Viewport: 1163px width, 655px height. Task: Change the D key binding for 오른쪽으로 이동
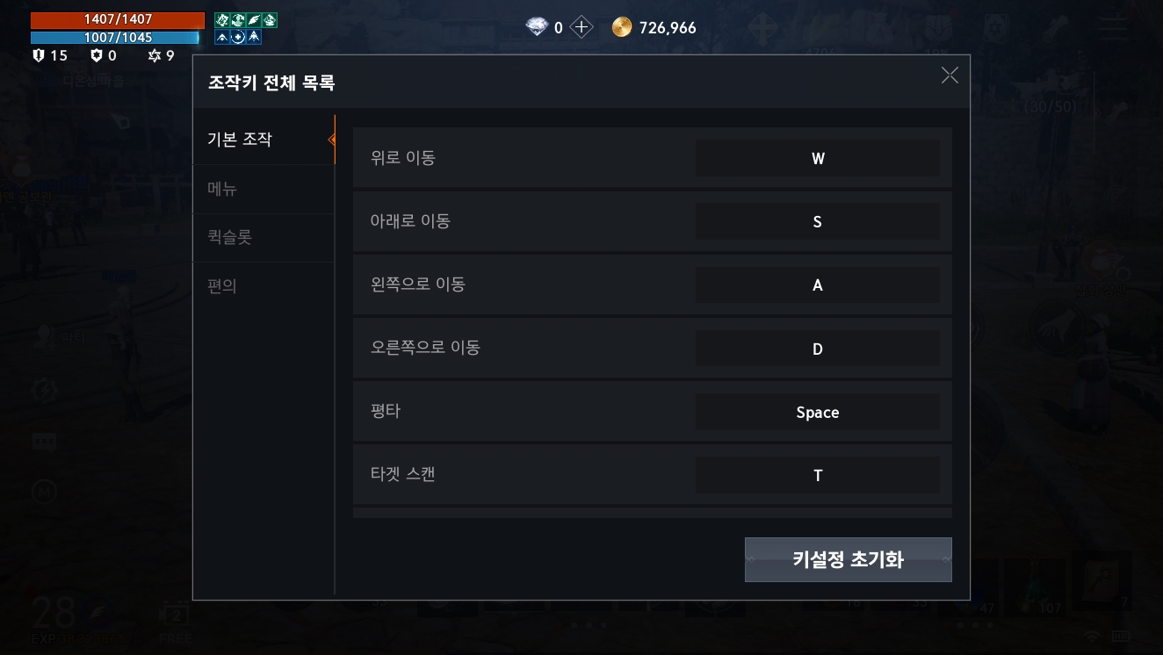tap(817, 349)
